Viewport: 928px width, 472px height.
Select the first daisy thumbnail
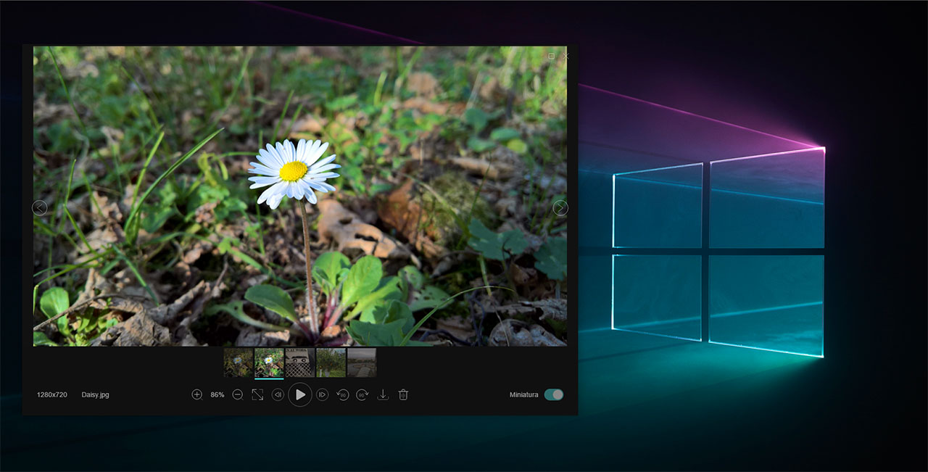(239, 363)
